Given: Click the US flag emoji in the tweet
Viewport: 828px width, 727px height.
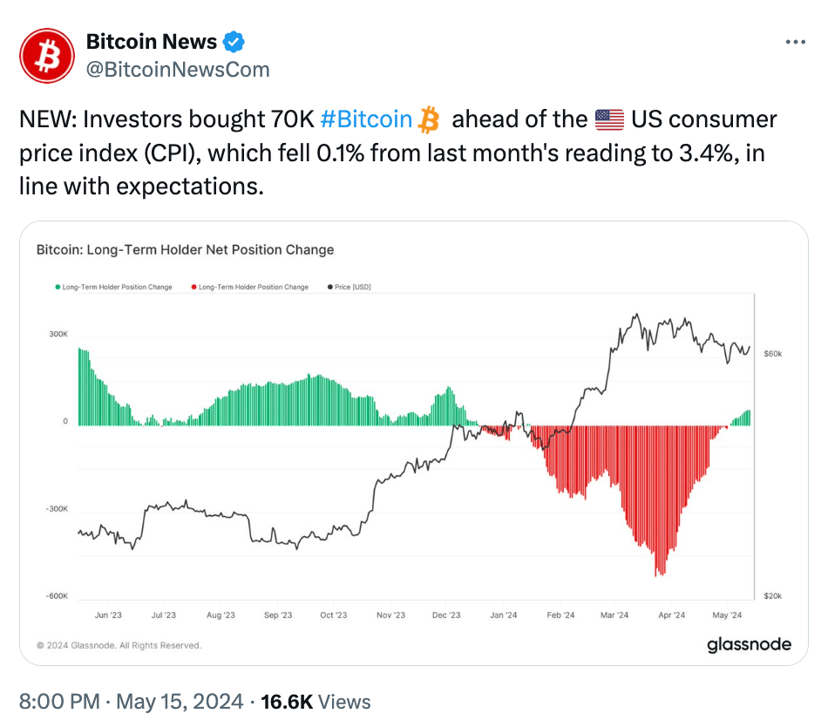Looking at the screenshot, I should 607,119.
